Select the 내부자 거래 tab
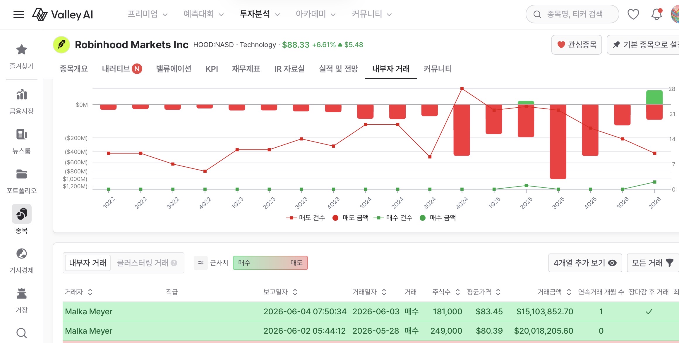Image resolution: width=679 pixels, height=343 pixels. click(391, 69)
